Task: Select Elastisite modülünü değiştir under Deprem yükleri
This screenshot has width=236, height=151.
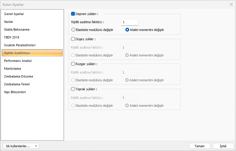Action: 73,30
